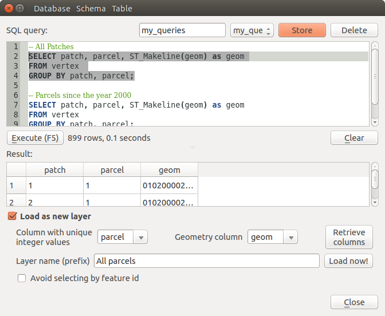Click the Store query button

pos(302,30)
